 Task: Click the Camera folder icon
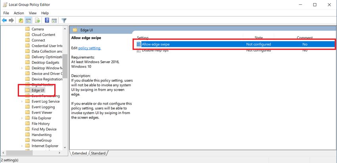click(27, 29)
